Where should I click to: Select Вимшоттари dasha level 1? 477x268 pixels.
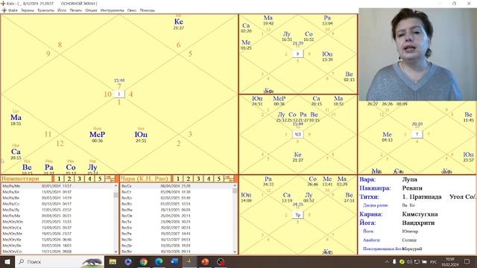tap(59, 179)
